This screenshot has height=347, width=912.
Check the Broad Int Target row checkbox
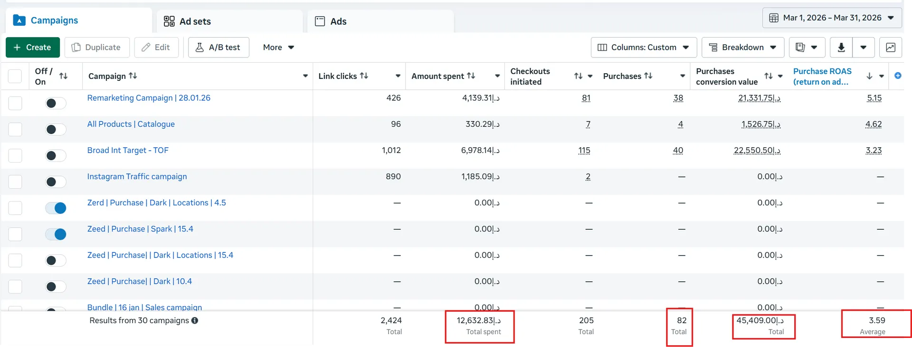click(x=15, y=155)
